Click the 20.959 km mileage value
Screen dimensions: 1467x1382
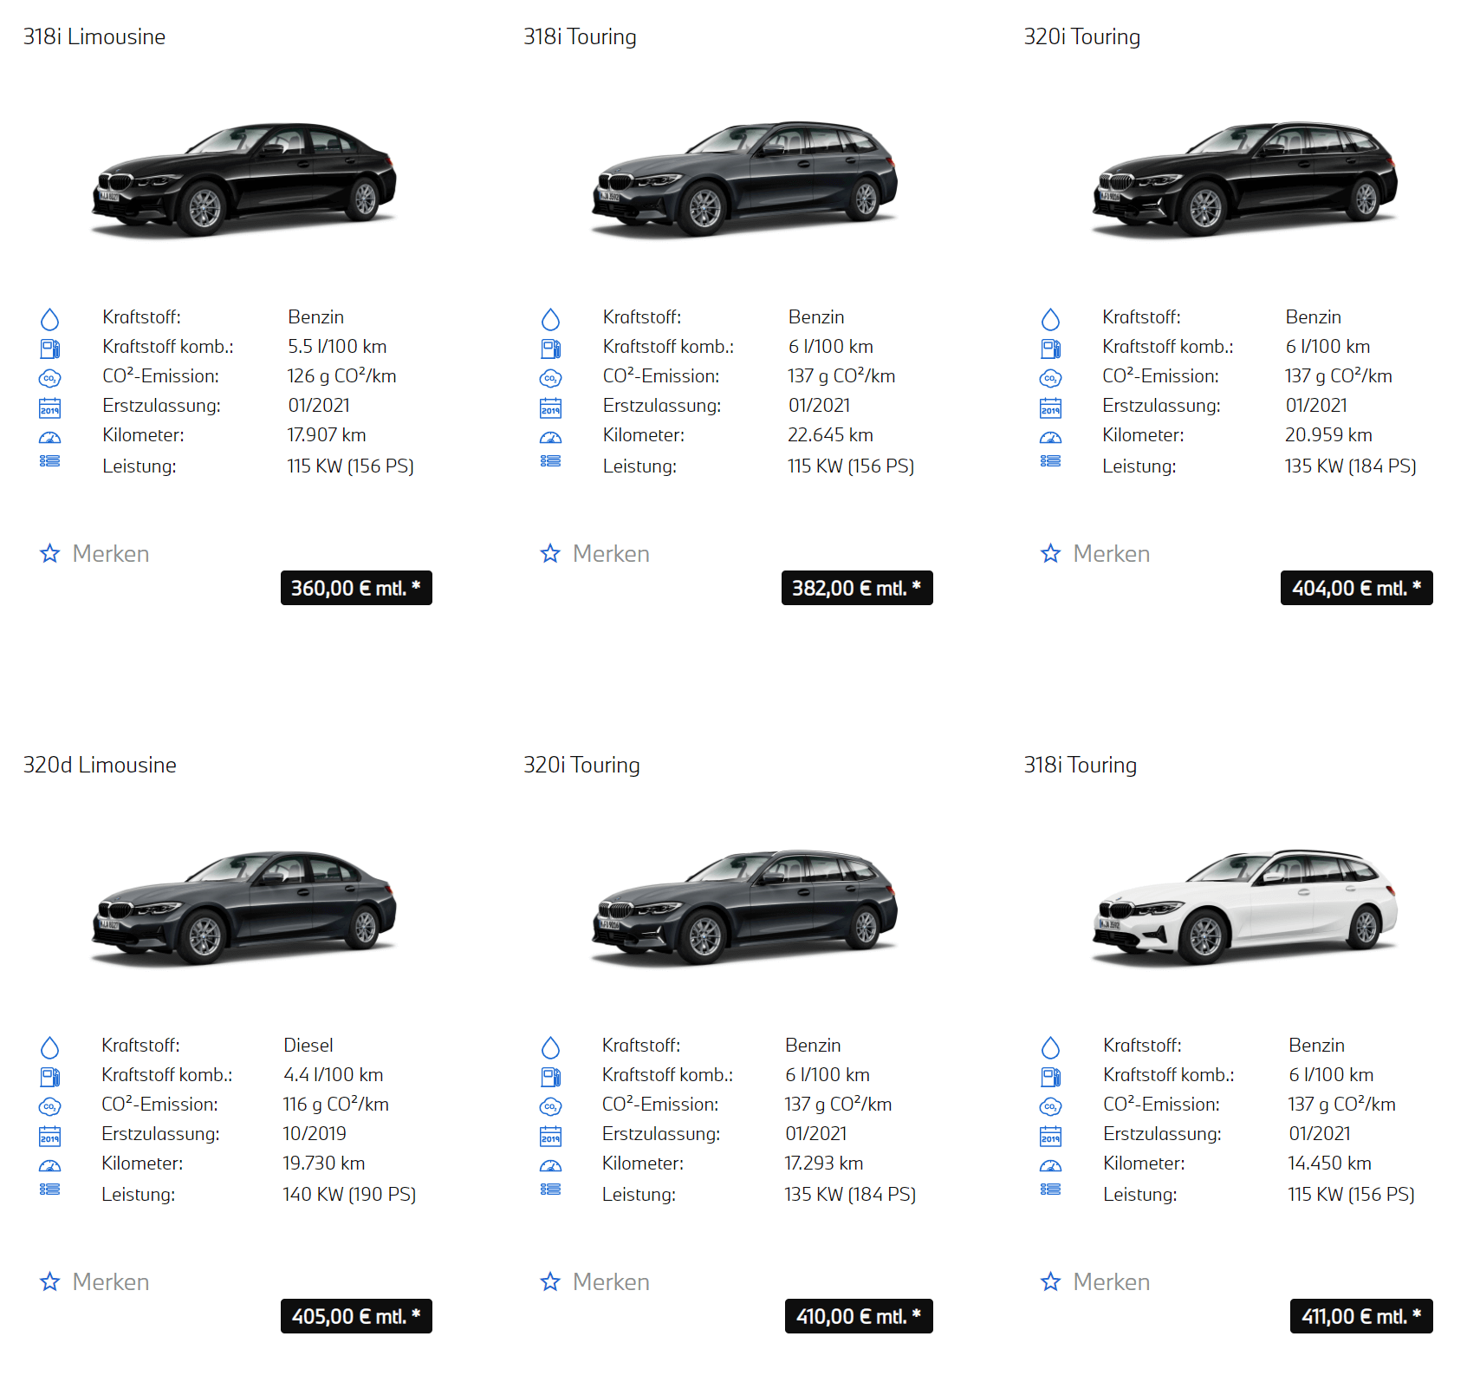coord(1329,435)
